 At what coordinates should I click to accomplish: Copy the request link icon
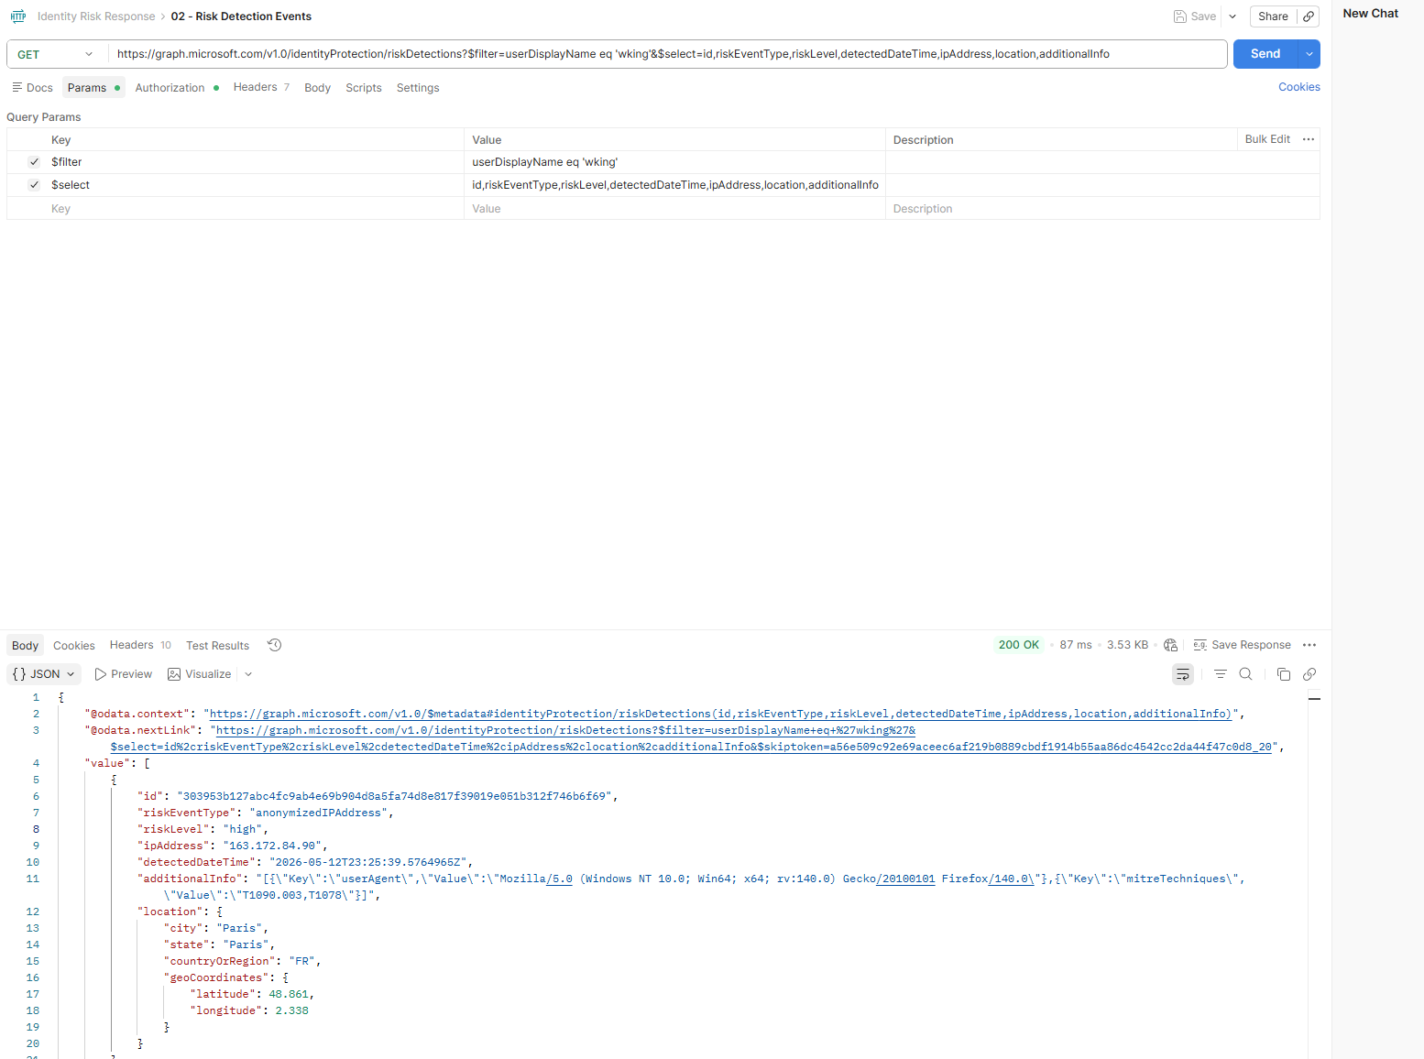1309,16
